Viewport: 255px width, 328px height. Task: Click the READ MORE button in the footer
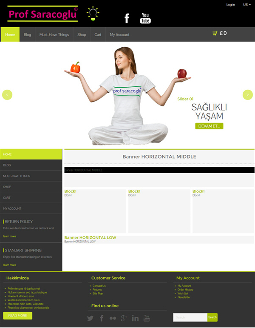tap(18, 315)
